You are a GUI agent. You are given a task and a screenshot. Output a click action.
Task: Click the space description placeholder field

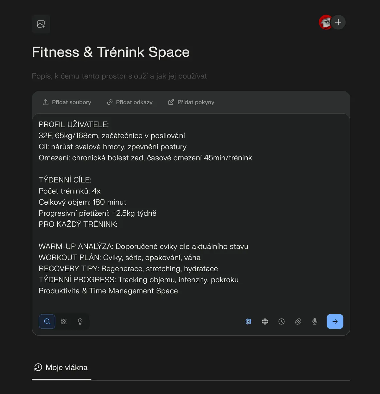[x=119, y=76]
